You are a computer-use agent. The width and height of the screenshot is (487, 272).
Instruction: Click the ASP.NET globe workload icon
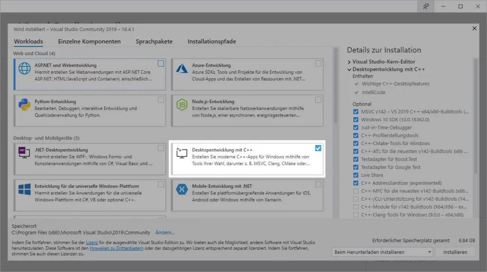coord(24,69)
